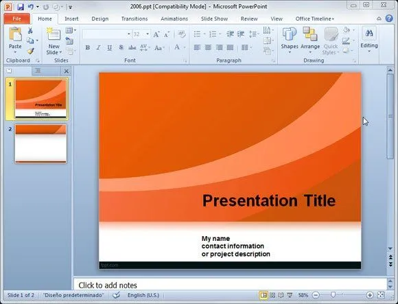
Task: Align text left
Action: tap(197, 47)
